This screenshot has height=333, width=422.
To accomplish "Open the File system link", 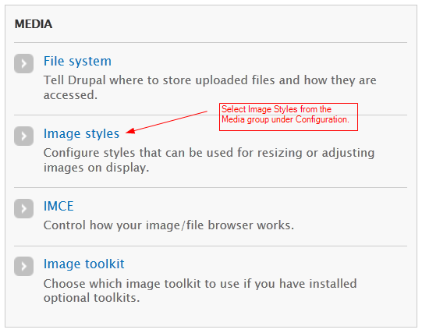I will [x=77, y=62].
